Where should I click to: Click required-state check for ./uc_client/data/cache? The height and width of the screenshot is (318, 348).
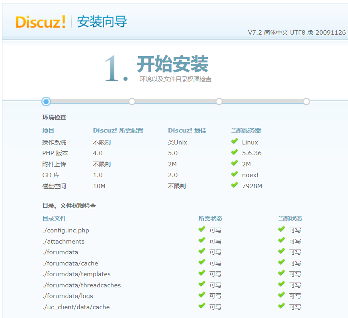coord(202,306)
